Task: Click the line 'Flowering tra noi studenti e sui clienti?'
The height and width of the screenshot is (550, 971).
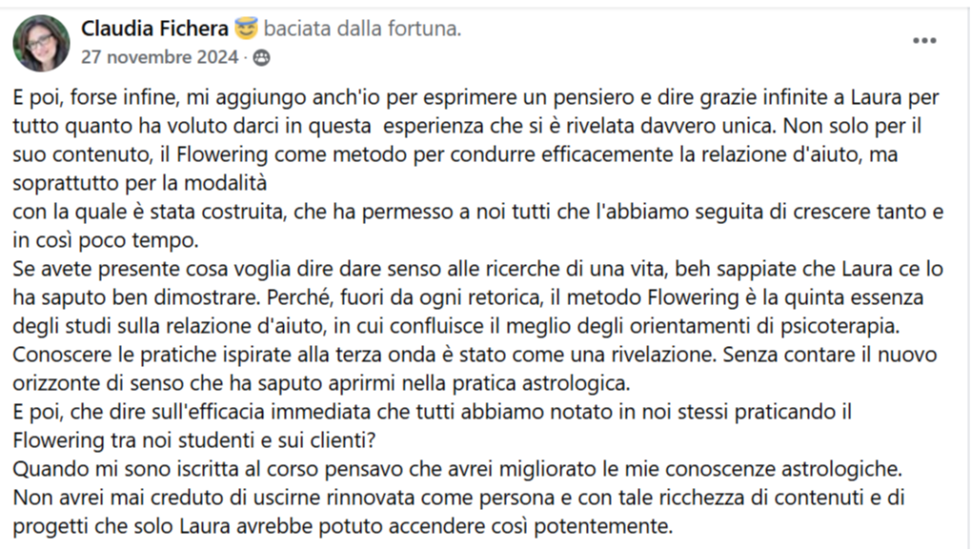Action: click(193, 439)
